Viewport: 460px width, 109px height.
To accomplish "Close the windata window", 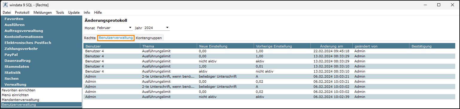I will pos(452,5).
